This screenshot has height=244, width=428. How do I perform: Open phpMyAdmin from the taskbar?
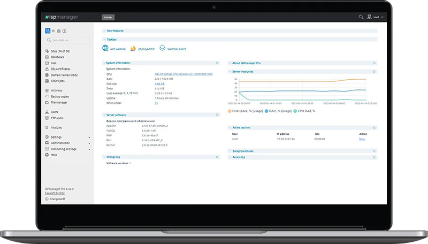point(133,49)
